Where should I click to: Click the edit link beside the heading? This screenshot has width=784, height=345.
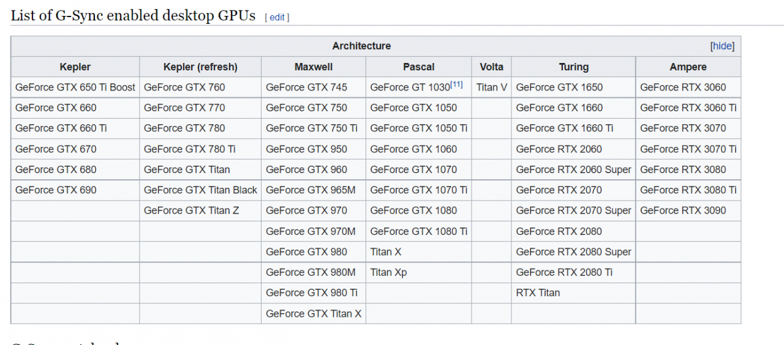(x=277, y=17)
